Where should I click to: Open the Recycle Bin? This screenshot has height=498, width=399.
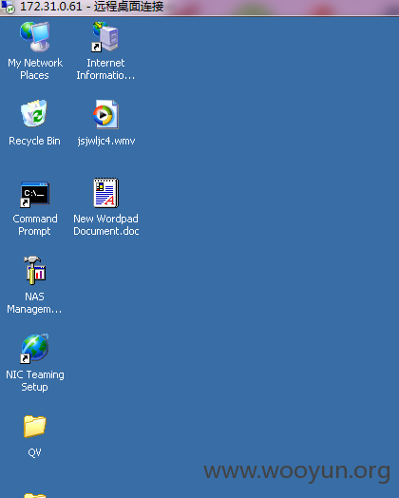pyautogui.click(x=34, y=114)
